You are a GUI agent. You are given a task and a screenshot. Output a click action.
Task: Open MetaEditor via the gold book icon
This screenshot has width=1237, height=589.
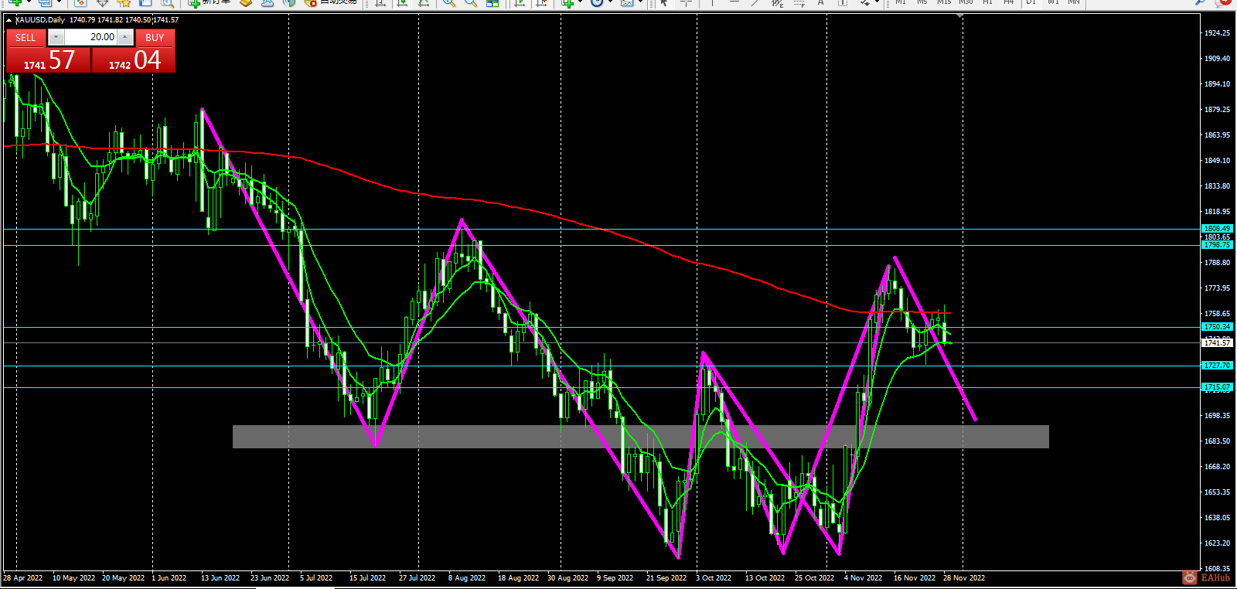246,3
